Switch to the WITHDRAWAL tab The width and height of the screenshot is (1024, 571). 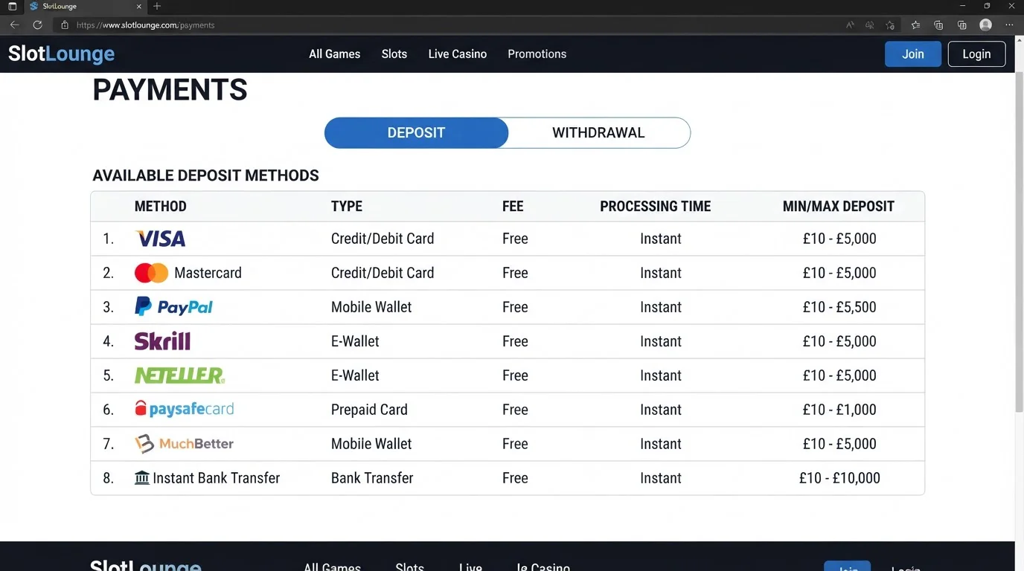pos(599,133)
